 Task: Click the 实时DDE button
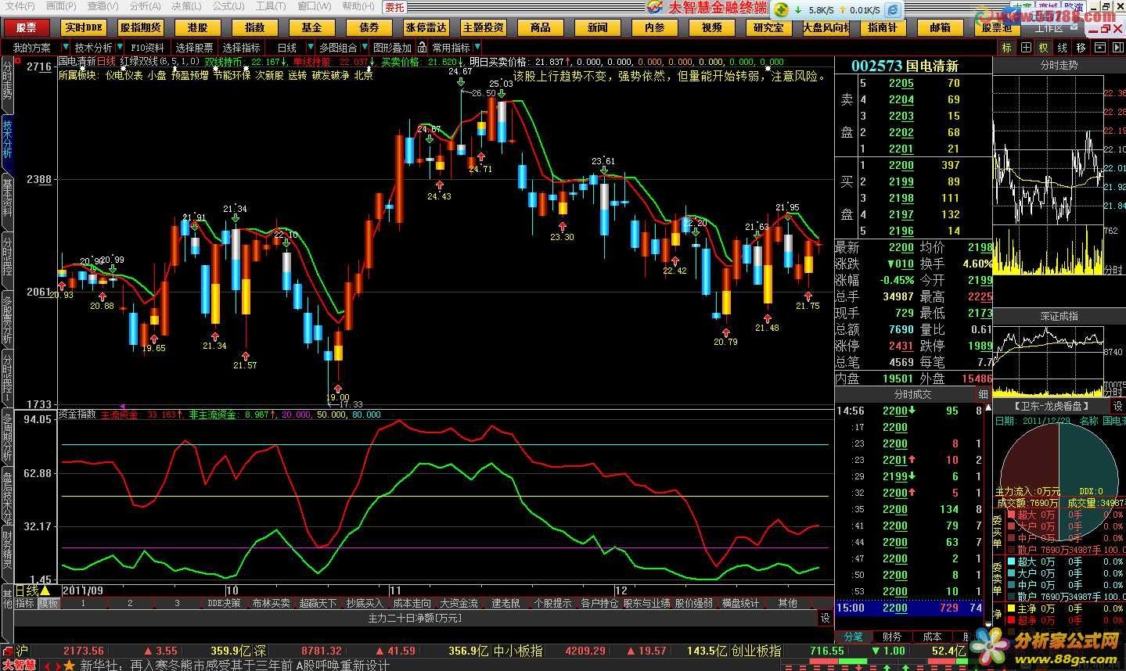click(84, 27)
